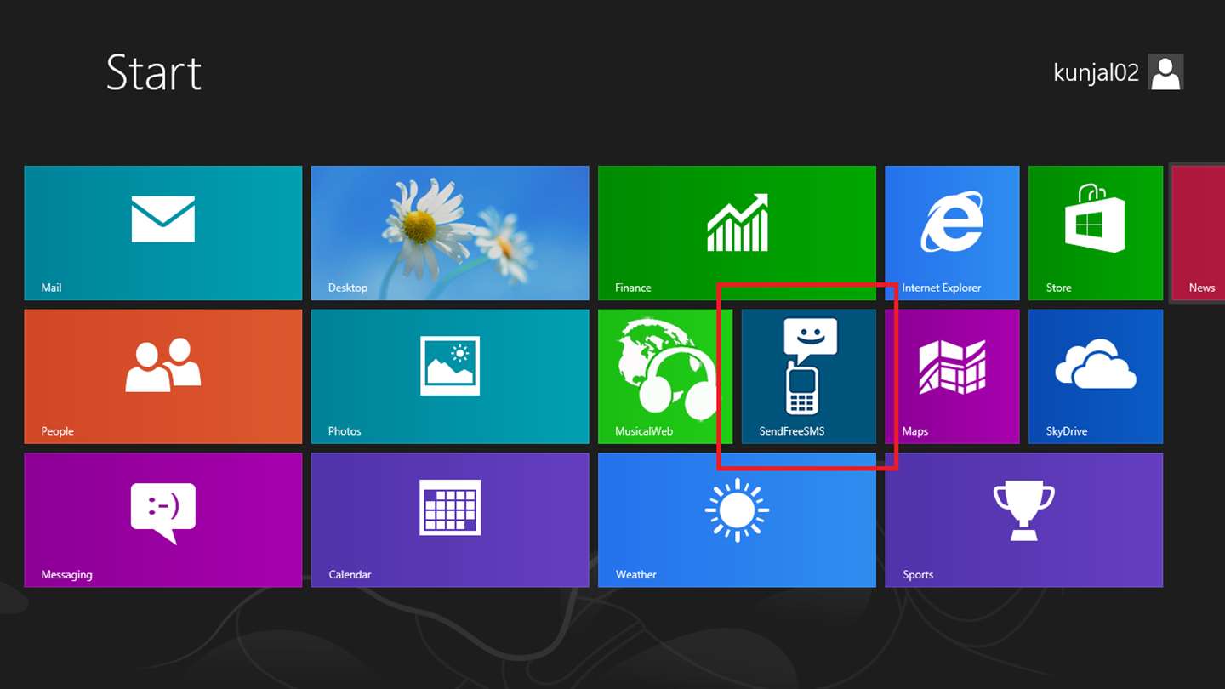Open the Maps tile
Screen dimensions: 1225x689
click(x=952, y=376)
